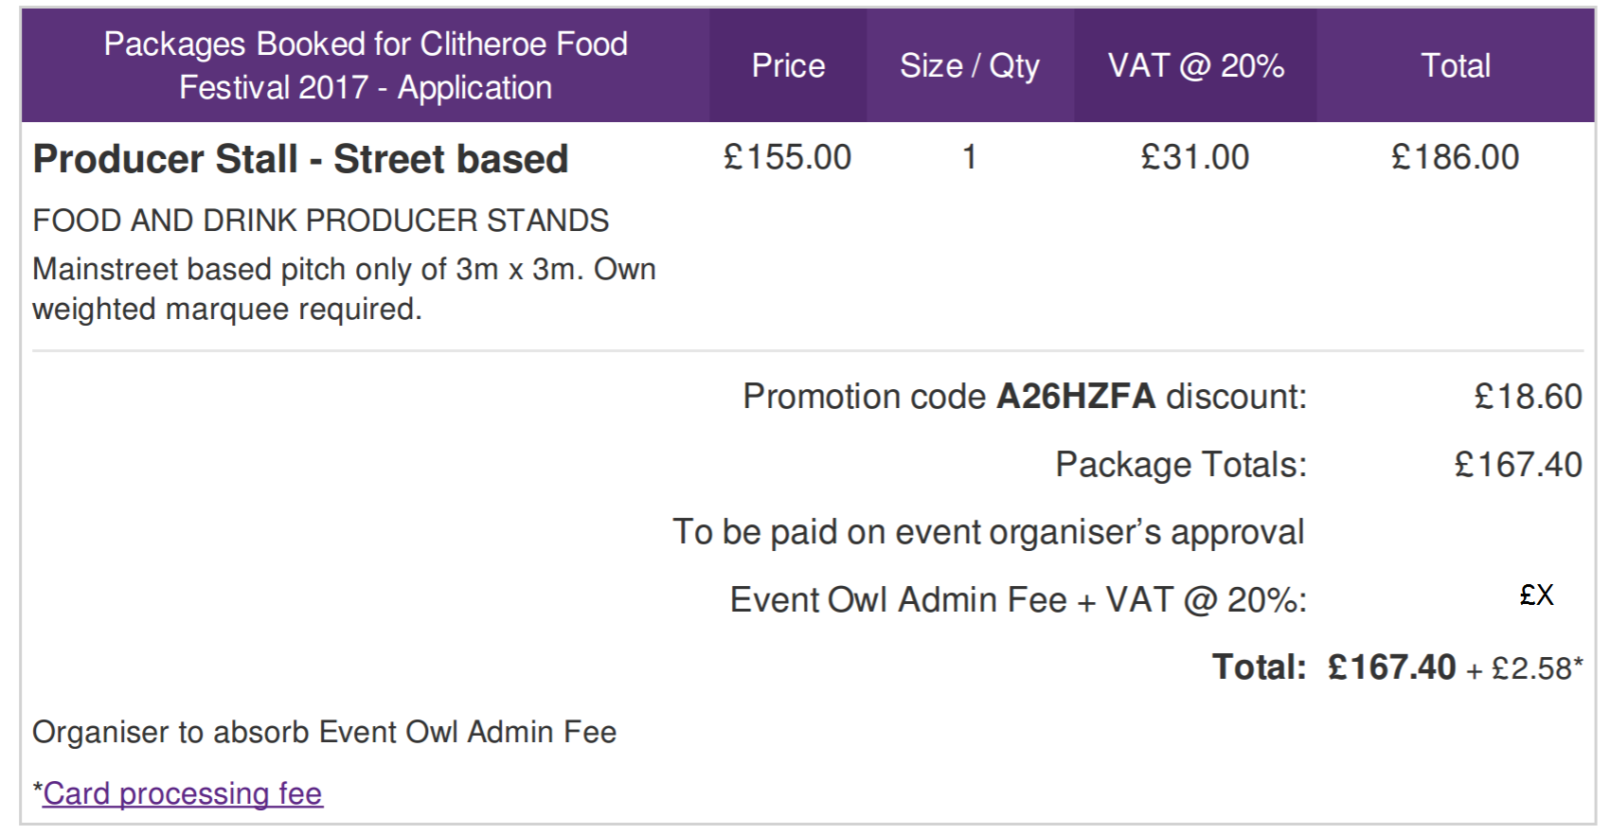
Task: Click the promotion code A26HZFA text
Action: [1076, 396]
